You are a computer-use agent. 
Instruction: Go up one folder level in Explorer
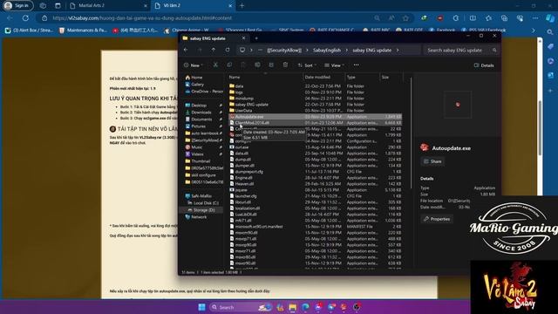tap(214, 51)
